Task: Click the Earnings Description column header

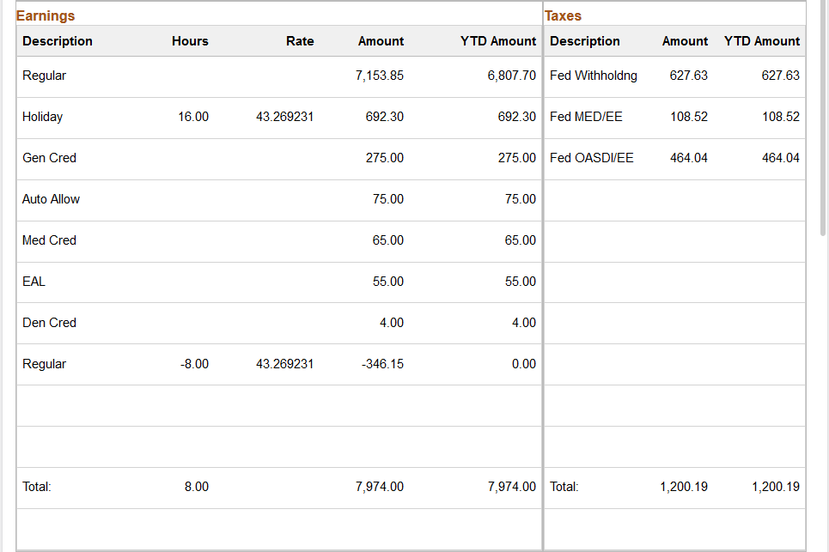Action: point(57,41)
